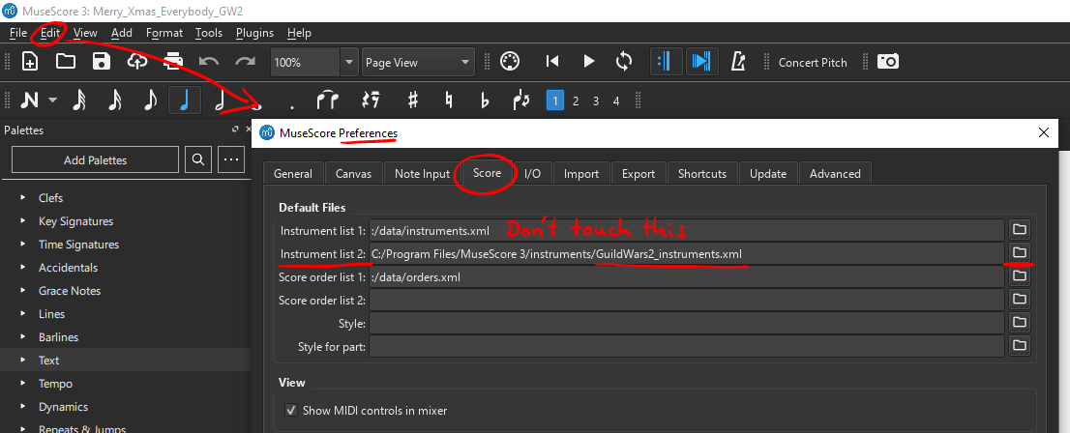Open note input mode dropdown arrow

(52, 101)
